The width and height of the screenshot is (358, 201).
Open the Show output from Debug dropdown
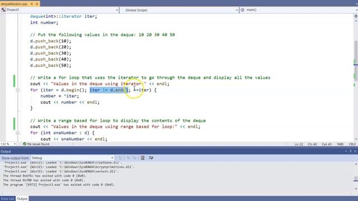coord(72,158)
